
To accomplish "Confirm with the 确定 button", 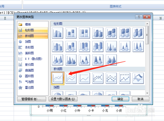I will pos(120,99).
